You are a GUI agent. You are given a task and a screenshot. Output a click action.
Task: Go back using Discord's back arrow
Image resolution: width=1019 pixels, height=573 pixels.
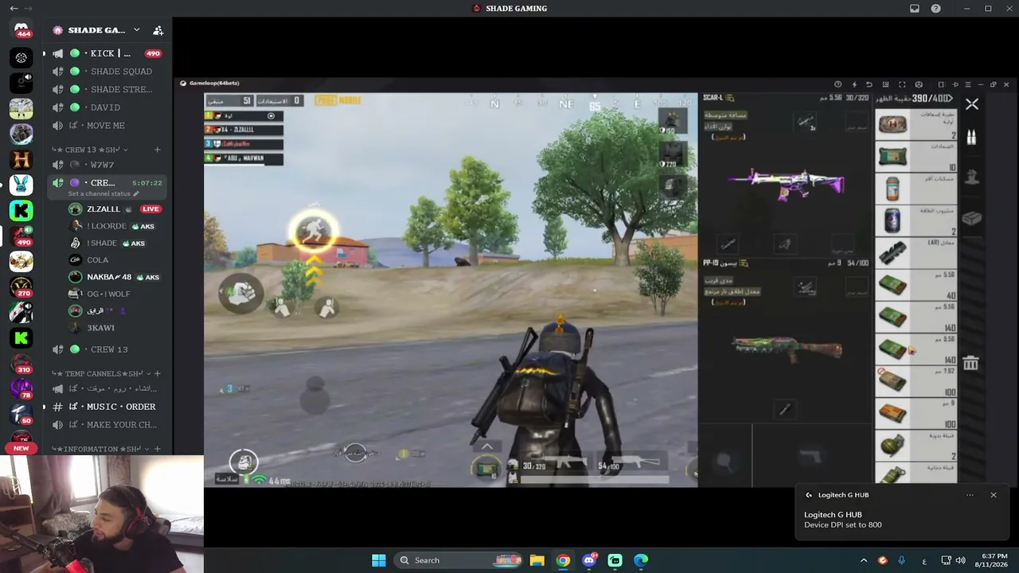(14, 9)
